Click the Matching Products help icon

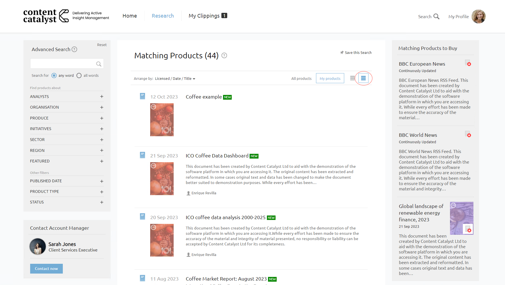(x=224, y=56)
